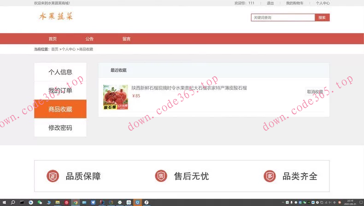Image resolution: width=364 pixels, height=206 pixels.
Task: Select 商品收藏 in the sidebar
Action: (x=60, y=109)
